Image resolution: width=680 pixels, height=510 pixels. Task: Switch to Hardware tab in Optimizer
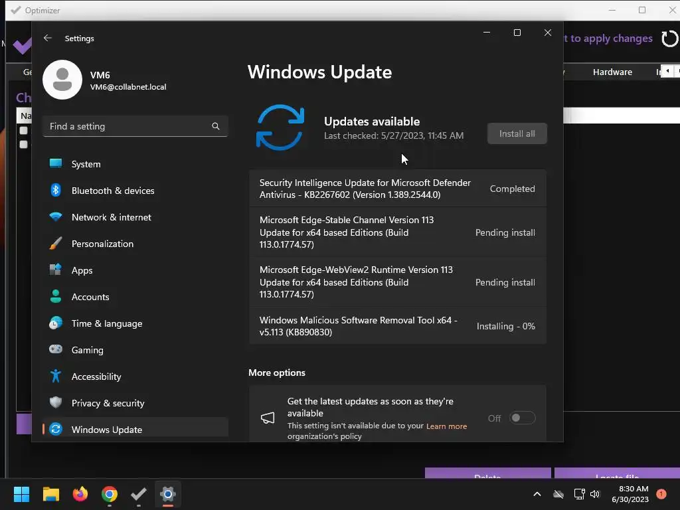coord(612,72)
